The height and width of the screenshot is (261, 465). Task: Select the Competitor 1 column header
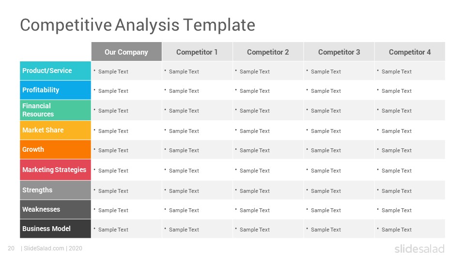coord(197,52)
